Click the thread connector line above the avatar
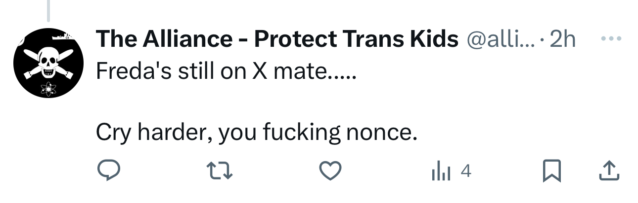638x203 pixels. 48,10
